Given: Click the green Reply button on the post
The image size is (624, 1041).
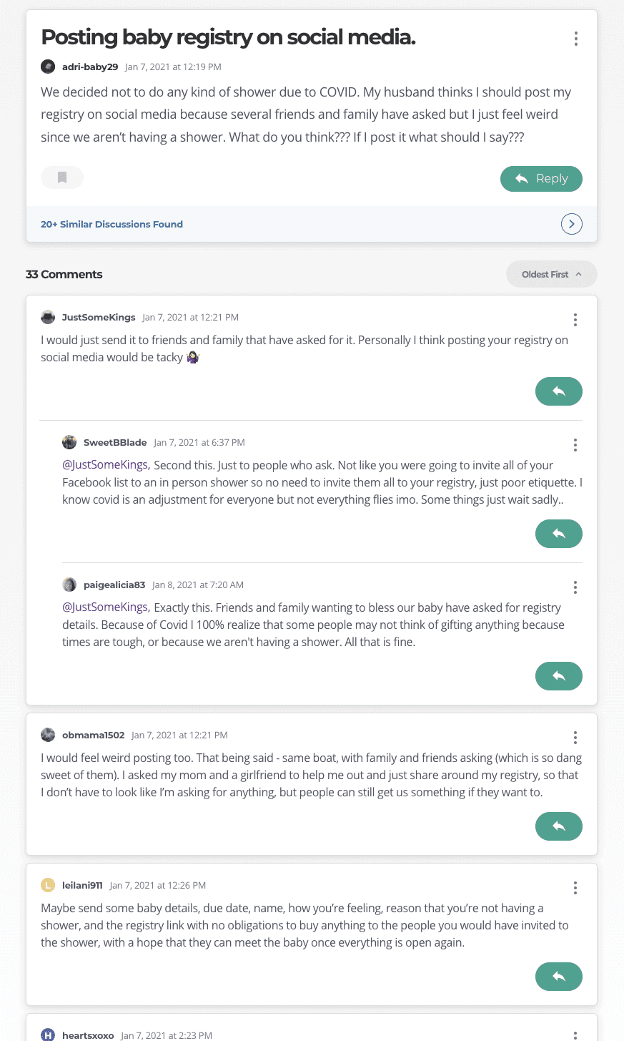Looking at the screenshot, I should [541, 178].
